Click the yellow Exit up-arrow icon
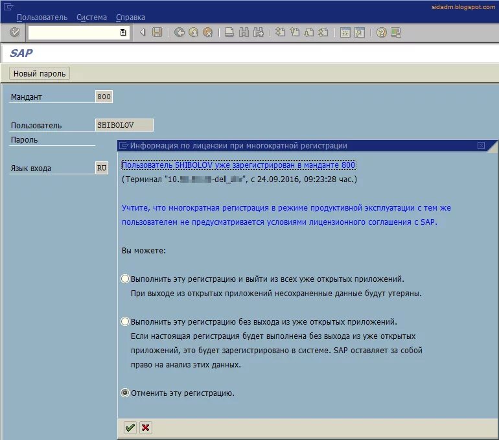Viewport: 499px width, 440px height. pyautogui.click(x=194, y=32)
